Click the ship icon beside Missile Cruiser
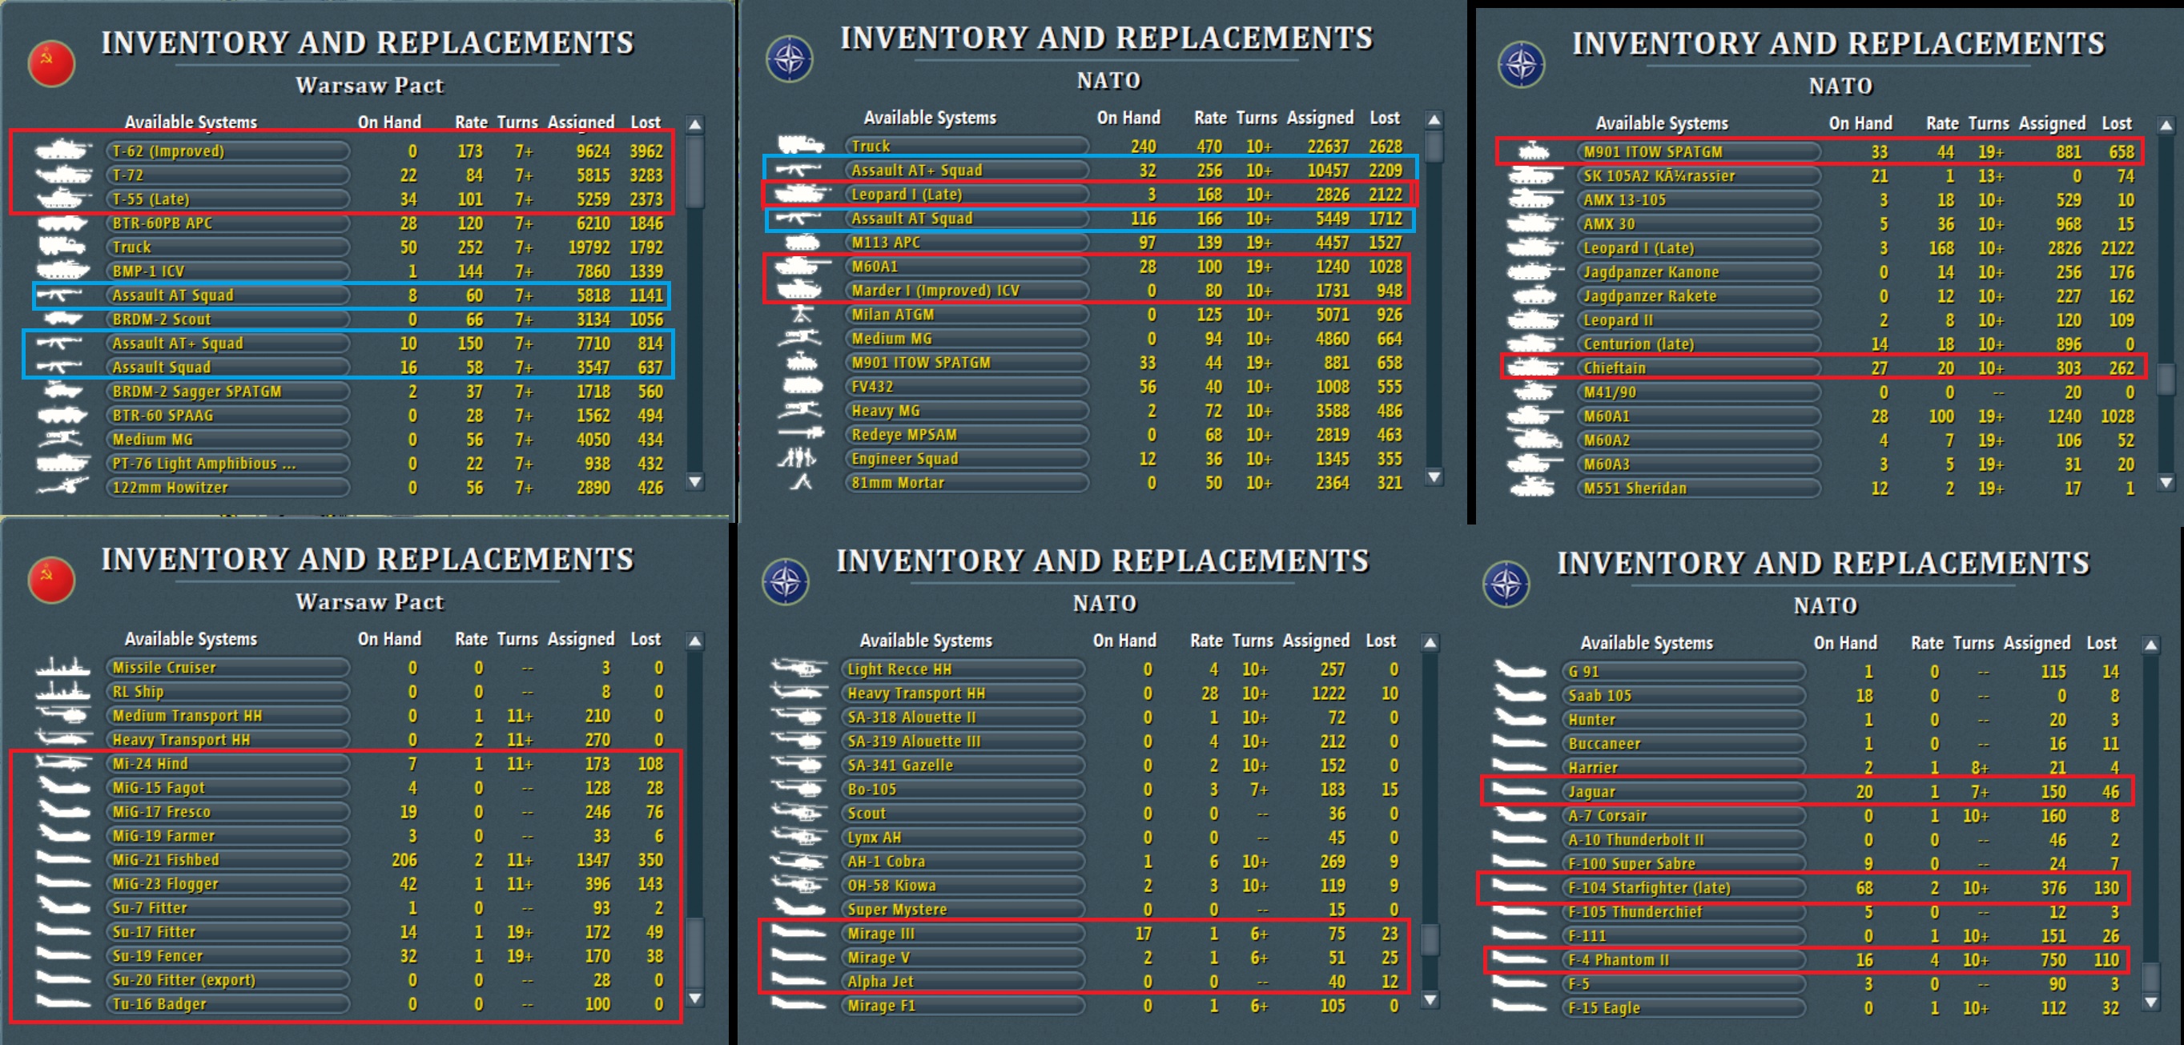 tap(62, 667)
